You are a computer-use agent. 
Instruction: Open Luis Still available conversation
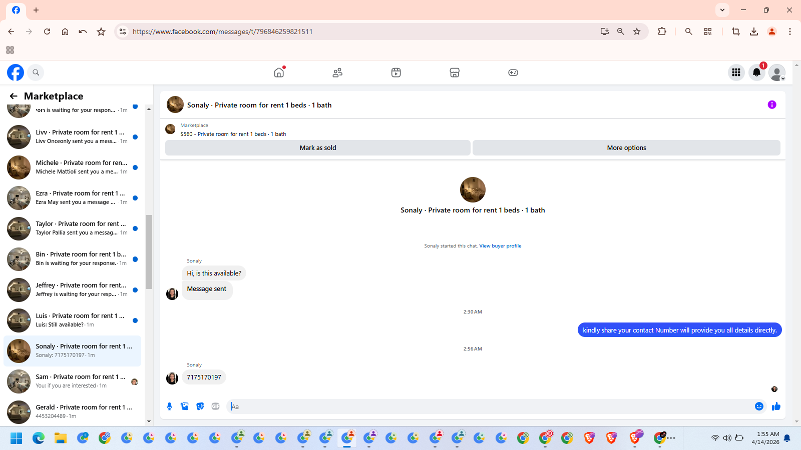(x=73, y=320)
